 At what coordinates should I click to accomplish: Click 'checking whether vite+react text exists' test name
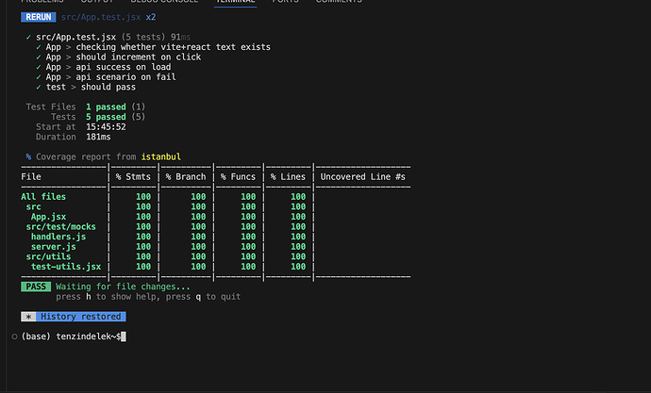(x=174, y=47)
